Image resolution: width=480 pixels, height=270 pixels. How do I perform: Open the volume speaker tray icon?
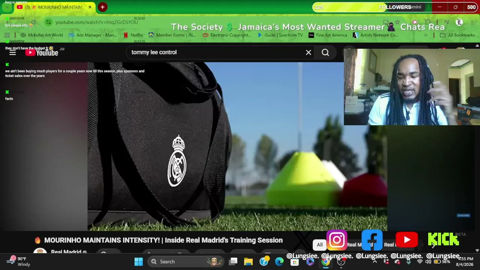pos(428,261)
